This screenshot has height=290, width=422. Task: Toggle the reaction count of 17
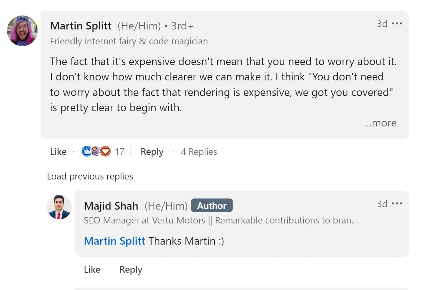coord(119,151)
